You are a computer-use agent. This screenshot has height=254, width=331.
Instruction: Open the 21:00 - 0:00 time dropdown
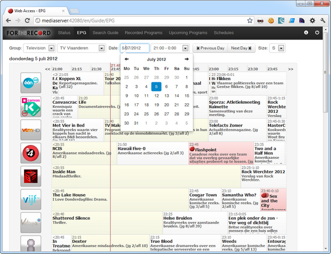(x=170, y=48)
